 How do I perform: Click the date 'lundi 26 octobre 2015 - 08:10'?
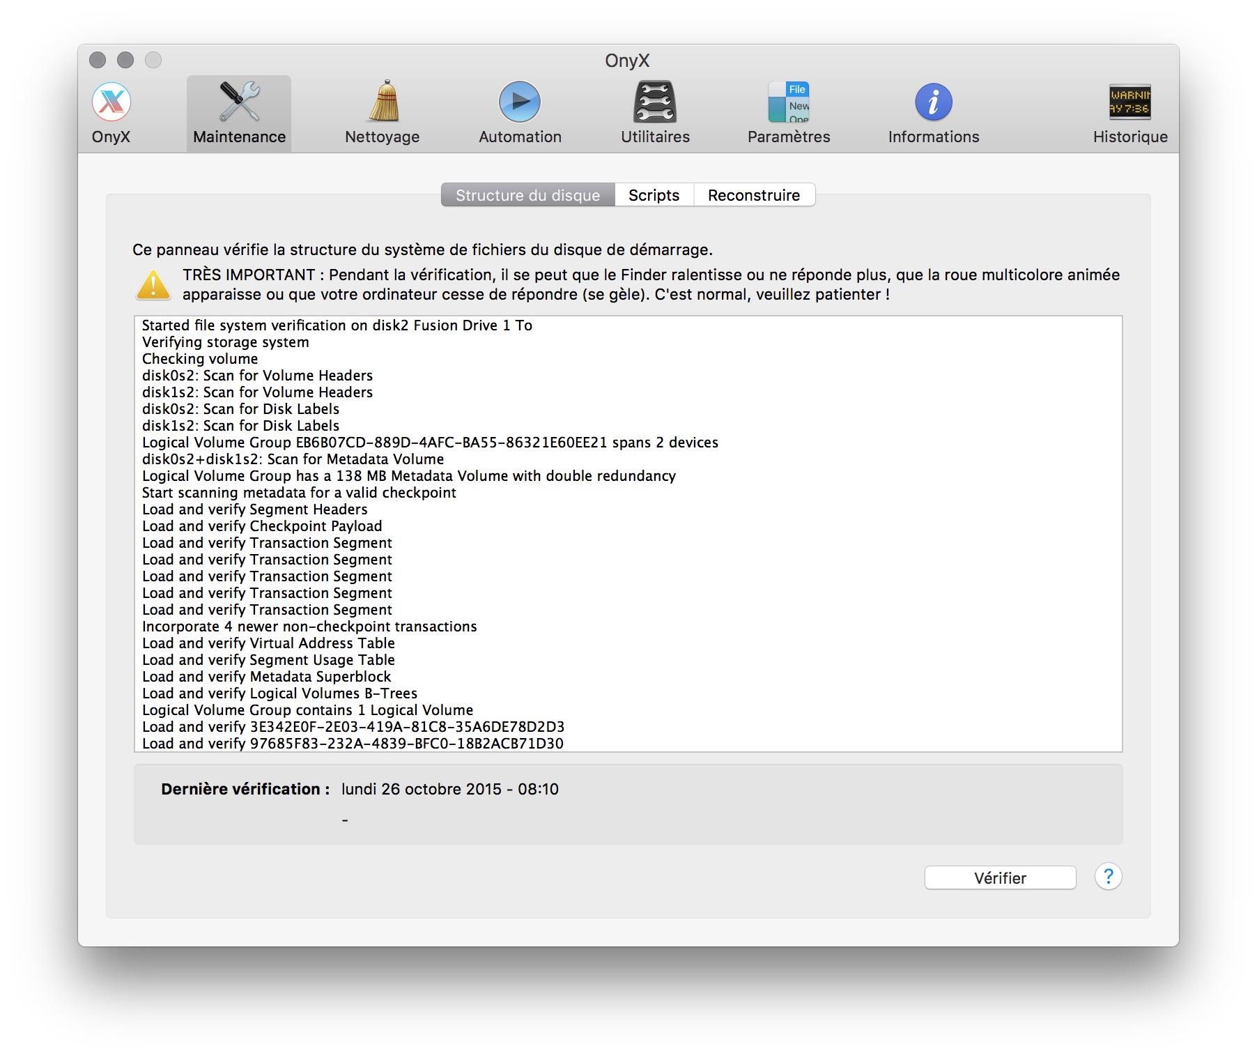[x=450, y=789]
